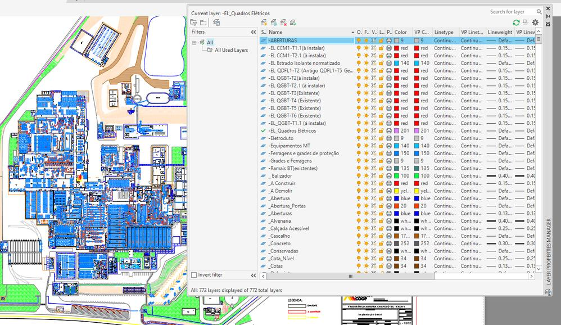
Task: Delete selected layer icon
Action: click(283, 22)
